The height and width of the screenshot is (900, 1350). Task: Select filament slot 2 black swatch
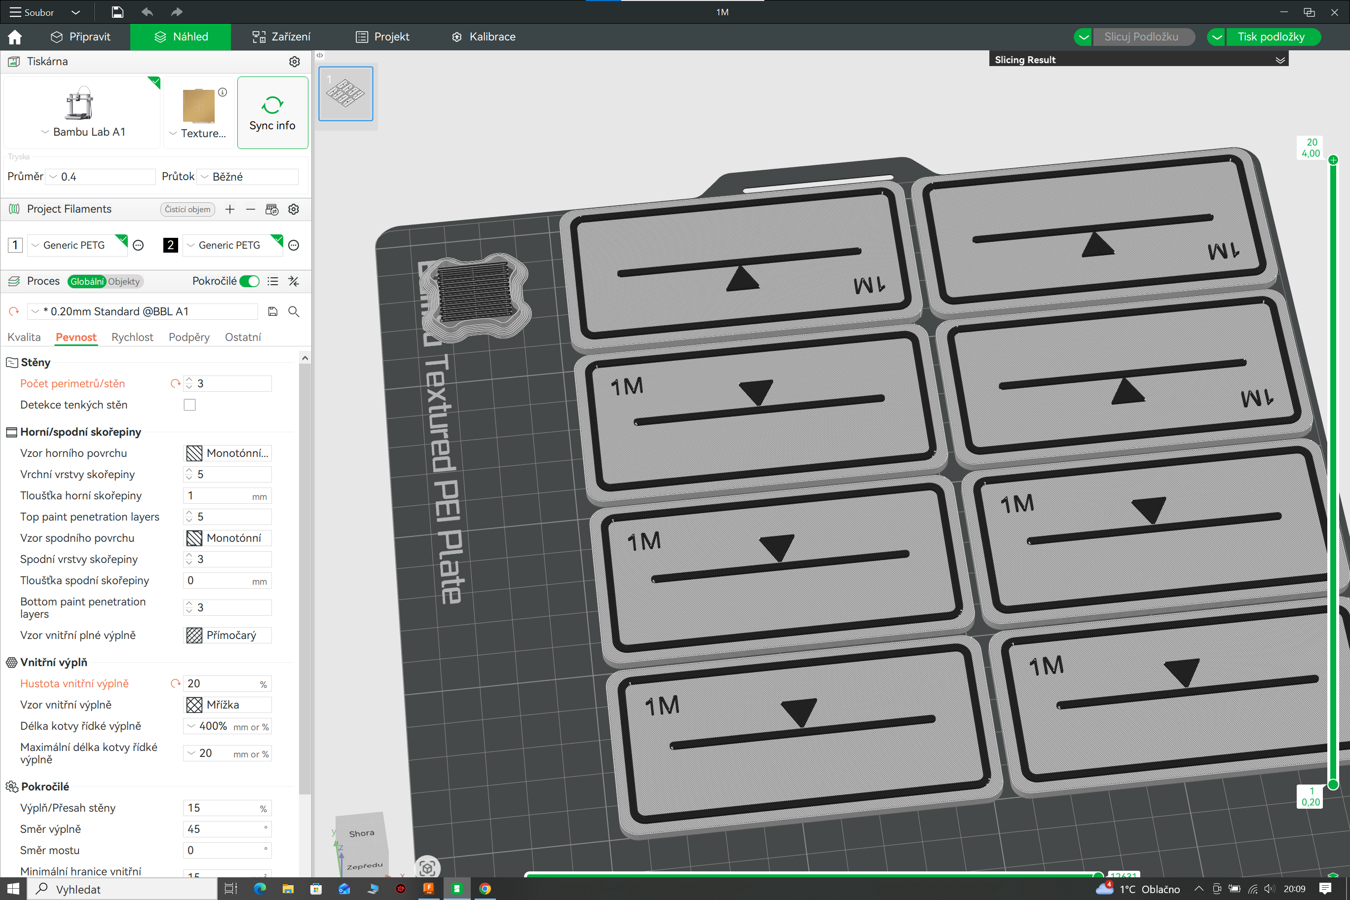pos(170,246)
